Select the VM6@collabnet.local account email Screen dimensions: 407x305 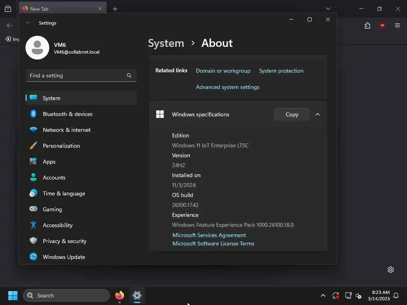77,52
